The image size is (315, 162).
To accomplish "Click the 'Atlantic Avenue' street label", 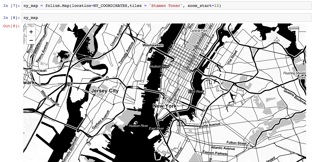I will [223, 148].
